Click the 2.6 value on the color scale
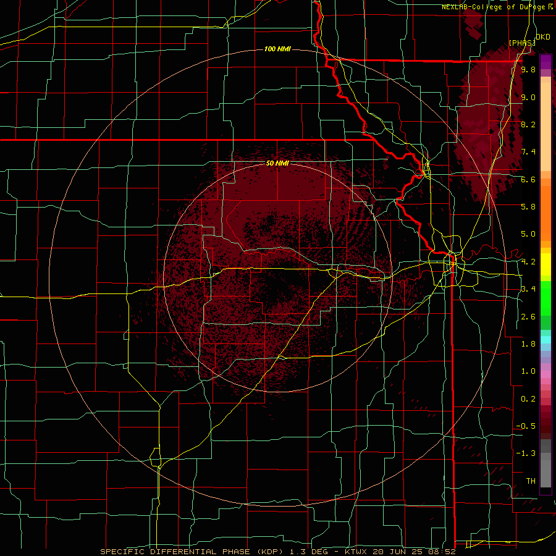Screen dimensions: 556x556 point(528,317)
